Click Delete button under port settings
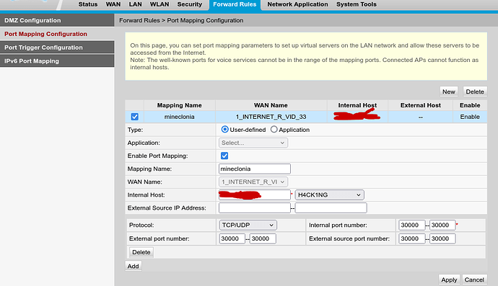Viewport: 498px width, 286px height. click(141, 252)
